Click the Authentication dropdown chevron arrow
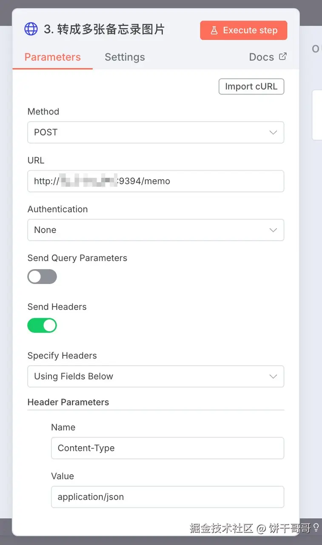 point(273,230)
